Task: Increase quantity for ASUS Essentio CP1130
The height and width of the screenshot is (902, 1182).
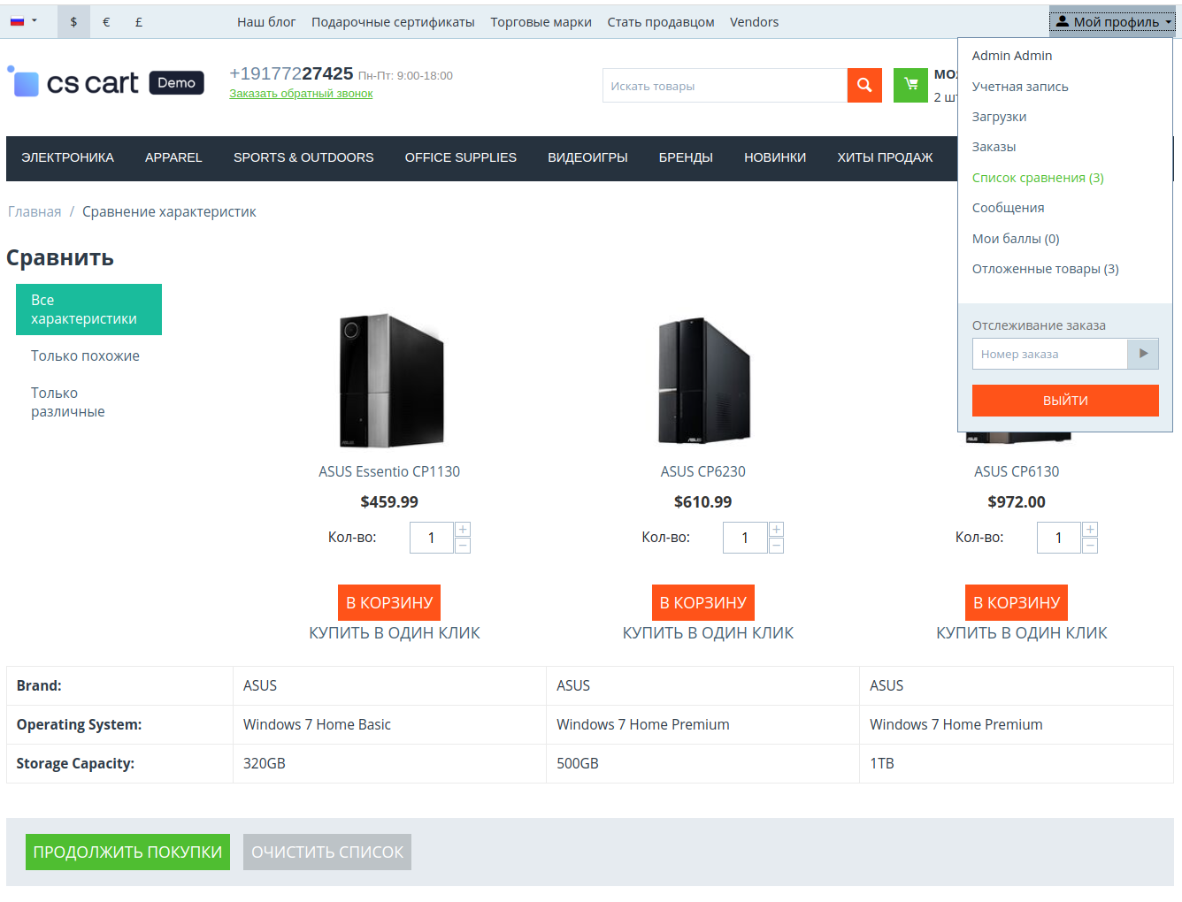Action: coord(463,530)
